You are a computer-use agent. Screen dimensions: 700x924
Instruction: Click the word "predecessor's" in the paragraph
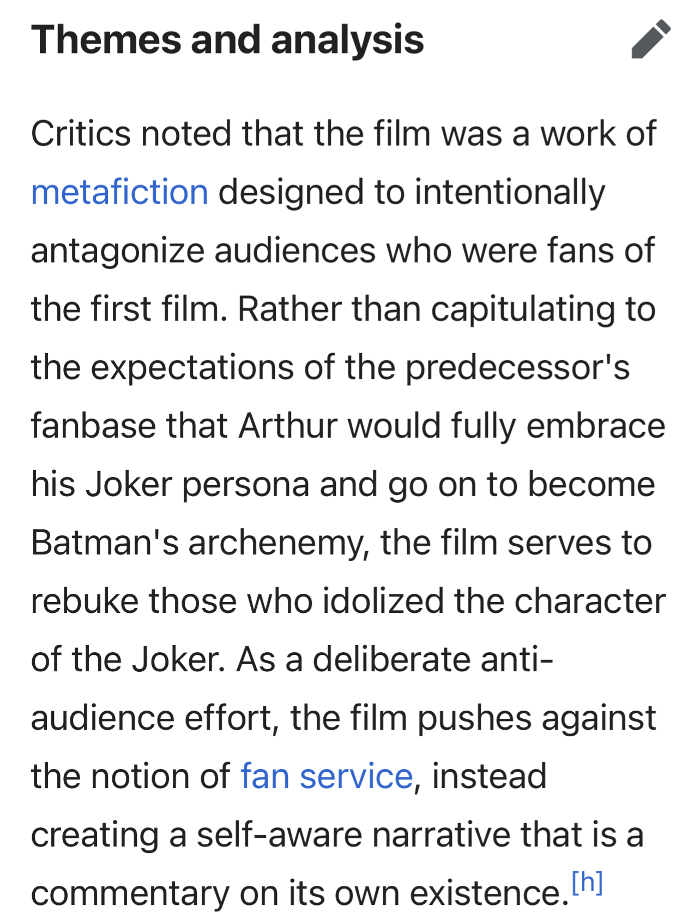[517, 368]
